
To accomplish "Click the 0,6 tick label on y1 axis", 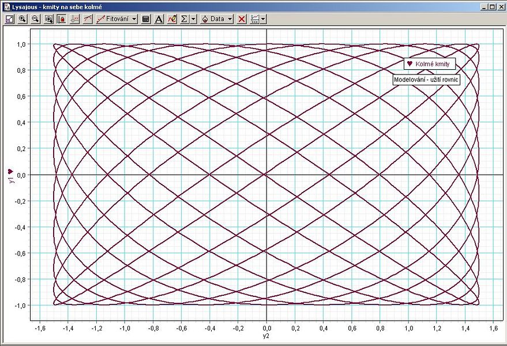I will (x=22, y=96).
